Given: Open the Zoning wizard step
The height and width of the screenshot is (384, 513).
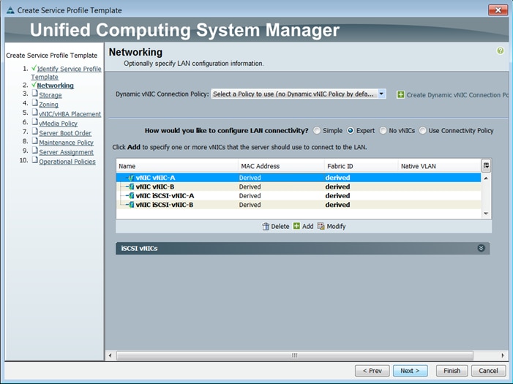Looking at the screenshot, I should coord(49,105).
